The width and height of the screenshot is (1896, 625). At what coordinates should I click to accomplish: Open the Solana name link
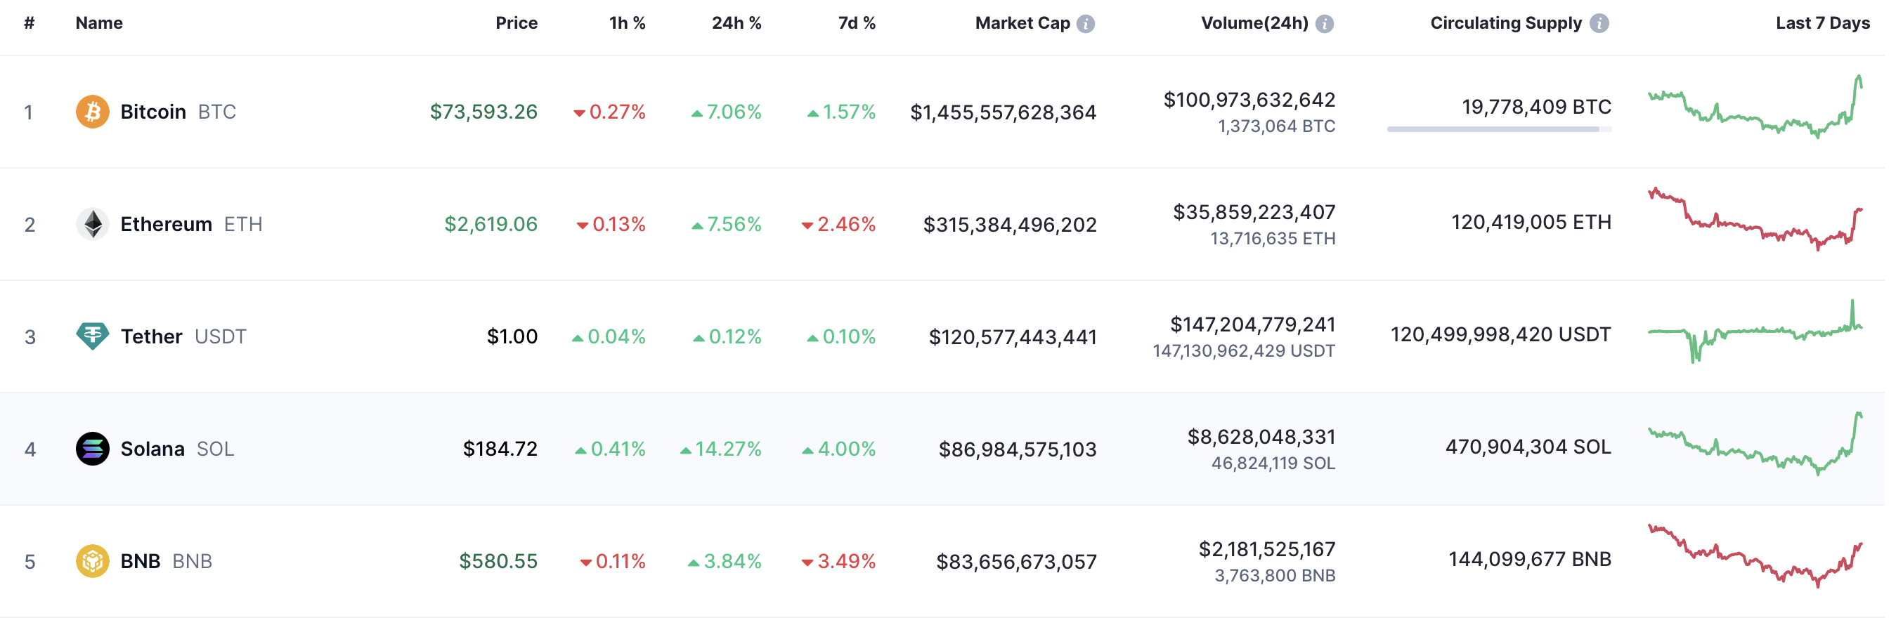point(152,449)
